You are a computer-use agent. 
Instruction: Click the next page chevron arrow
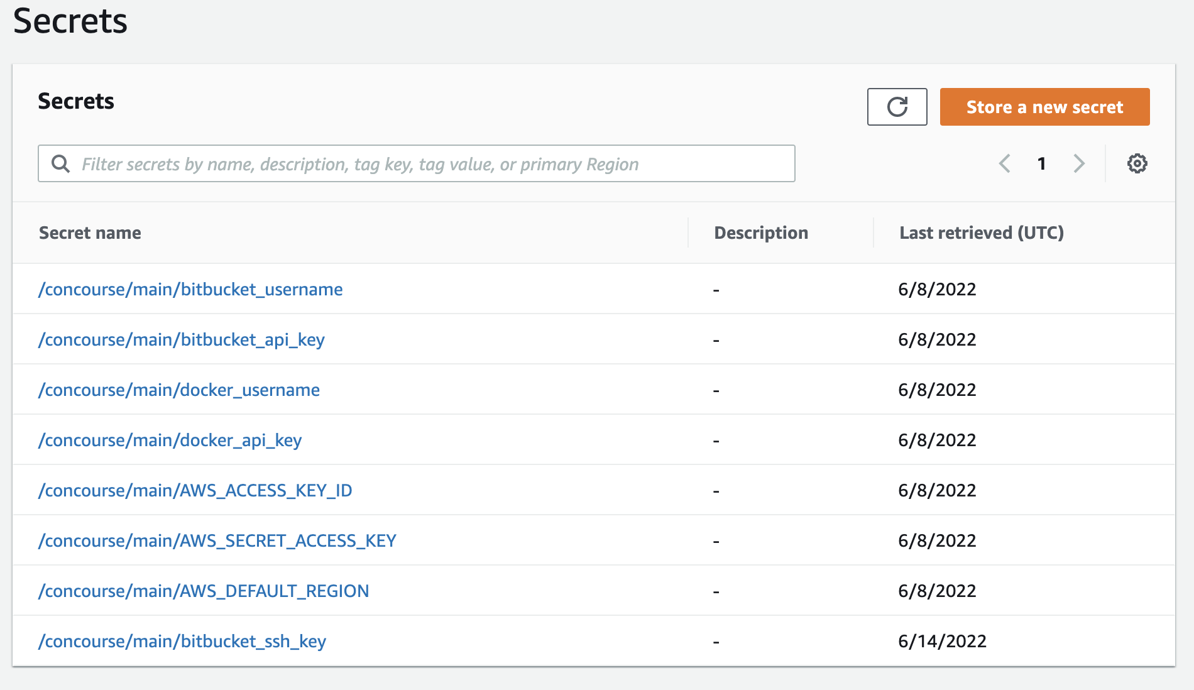tap(1079, 163)
